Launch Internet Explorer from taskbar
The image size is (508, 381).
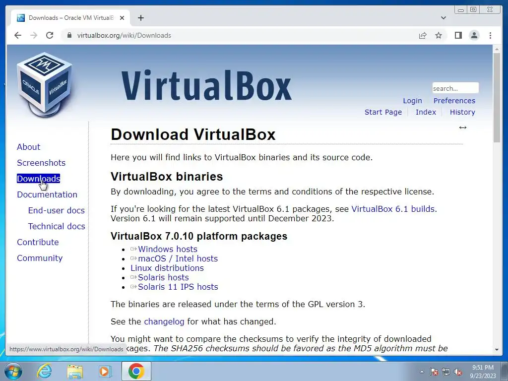point(44,371)
